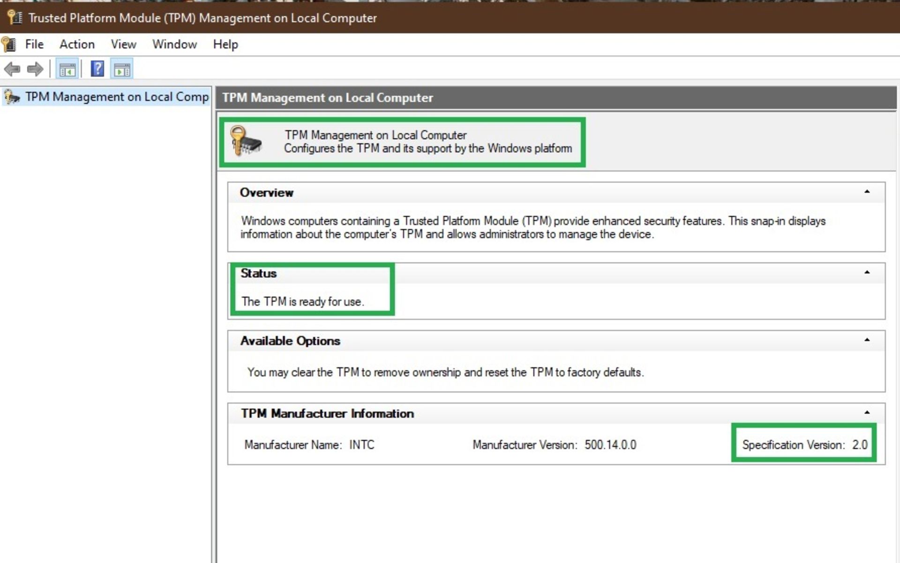Open the Action menu
Viewport: 900px width, 563px height.
[77, 44]
